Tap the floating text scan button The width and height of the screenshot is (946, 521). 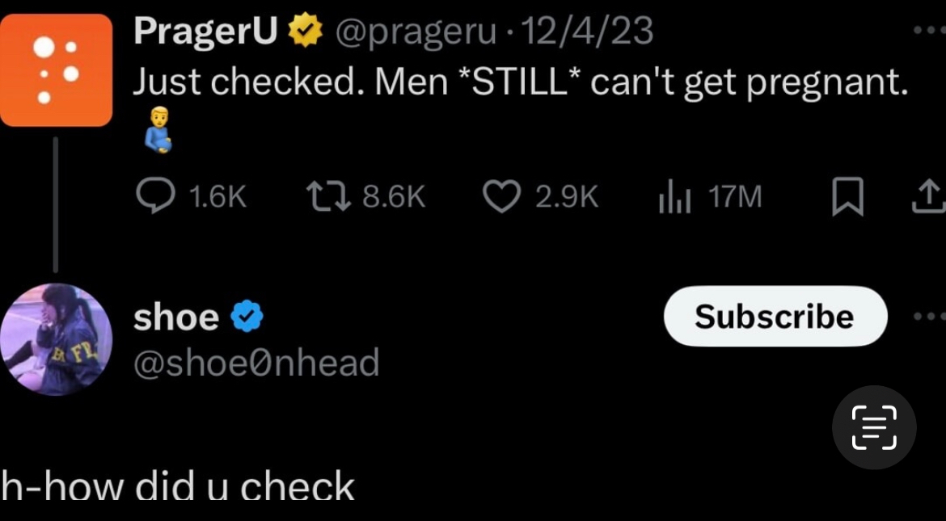(874, 428)
